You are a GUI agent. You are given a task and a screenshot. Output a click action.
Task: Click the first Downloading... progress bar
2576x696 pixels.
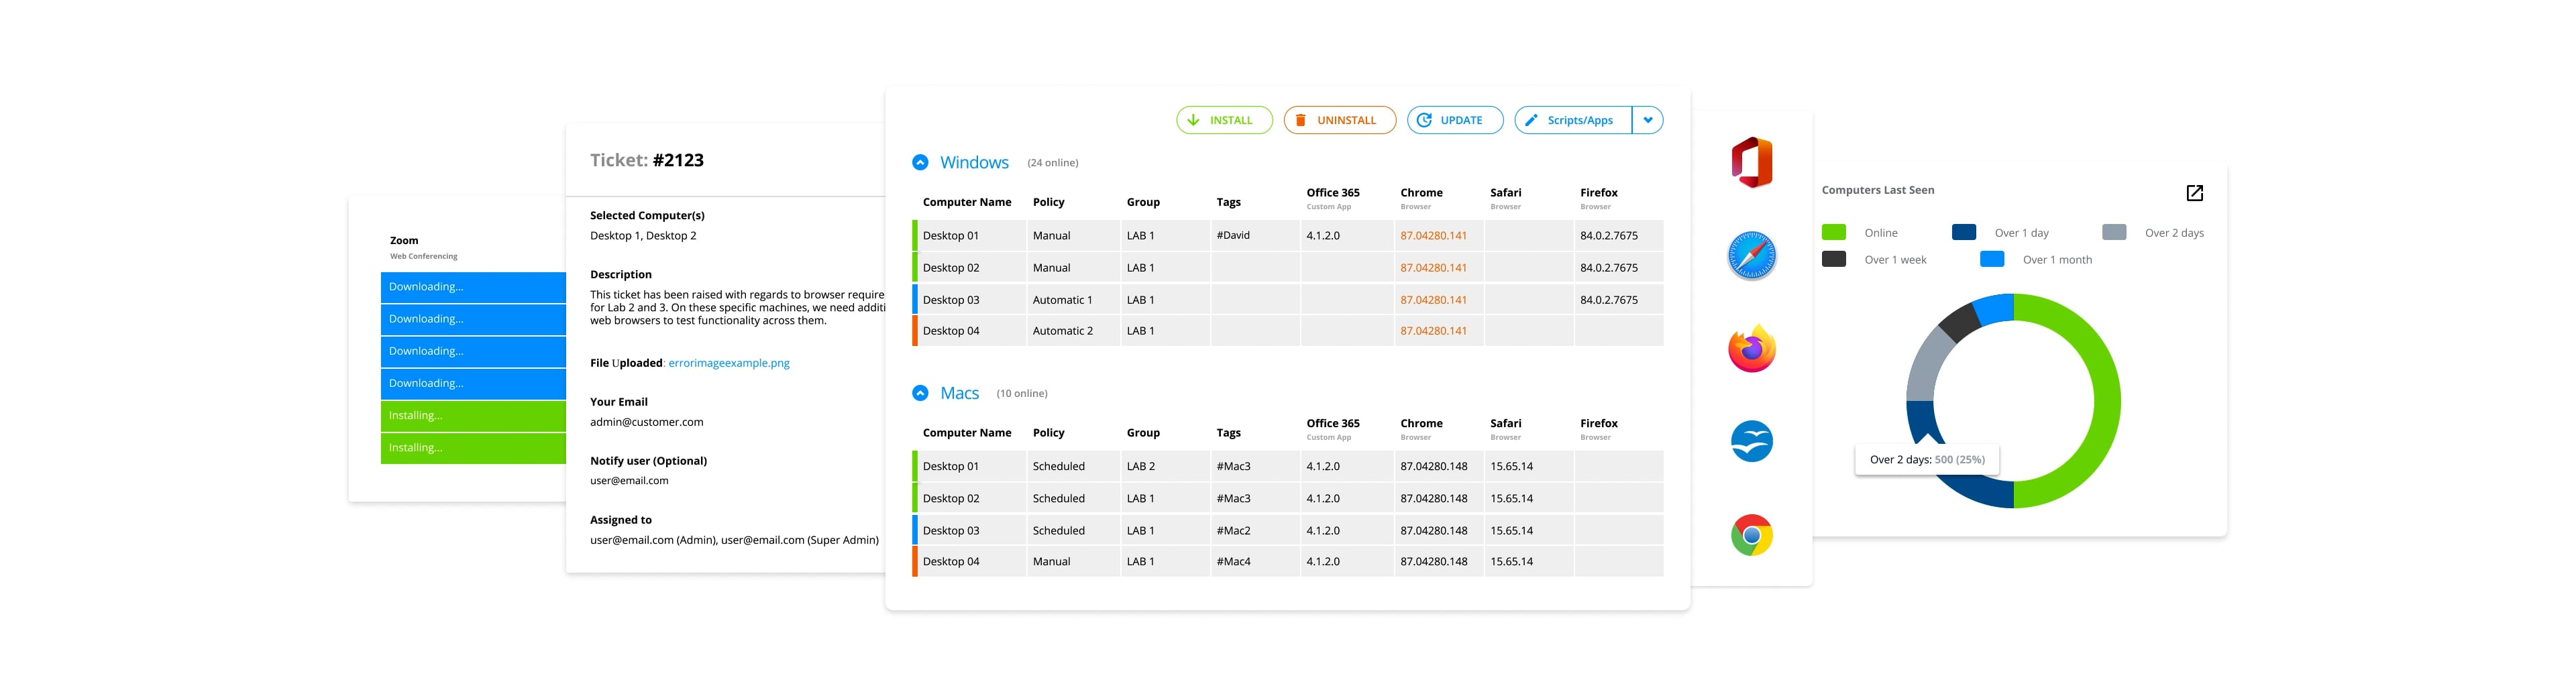click(473, 287)
